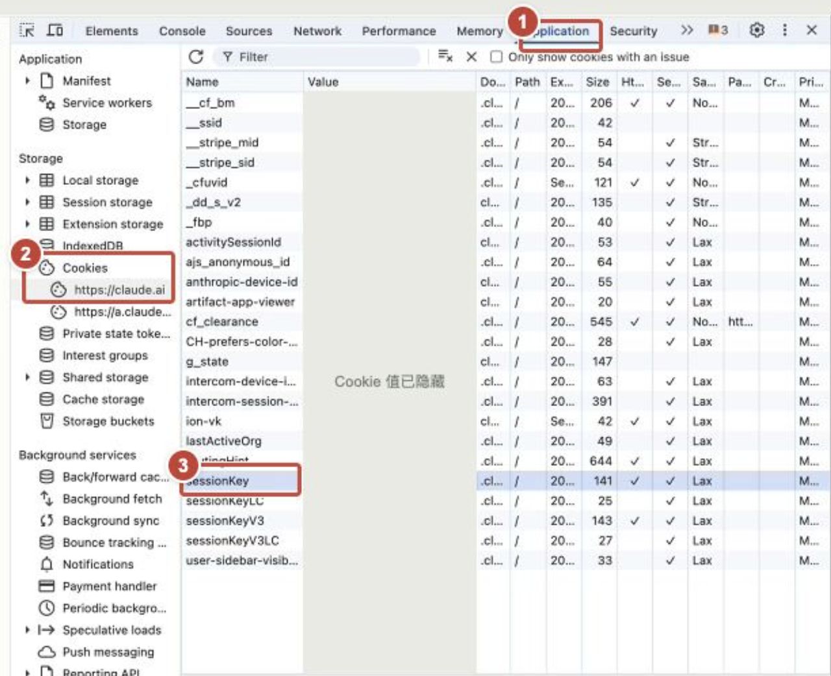Screen dimensions: 831x676
Task: Click the Notifications bell icon
Action: [x=47, y=564]
